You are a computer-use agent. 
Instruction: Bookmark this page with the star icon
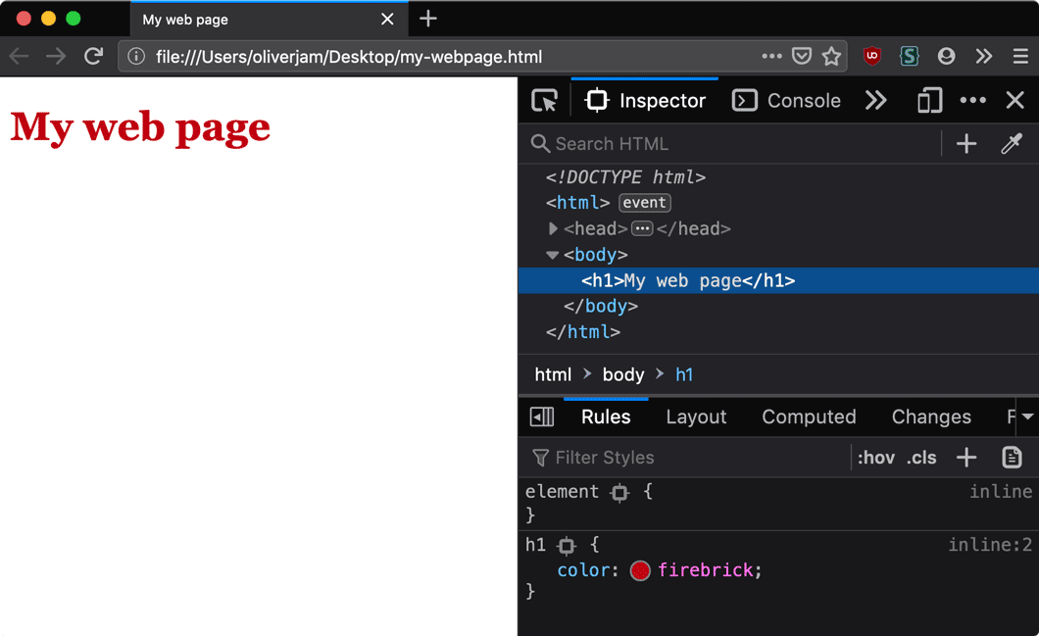click(831, 57)
